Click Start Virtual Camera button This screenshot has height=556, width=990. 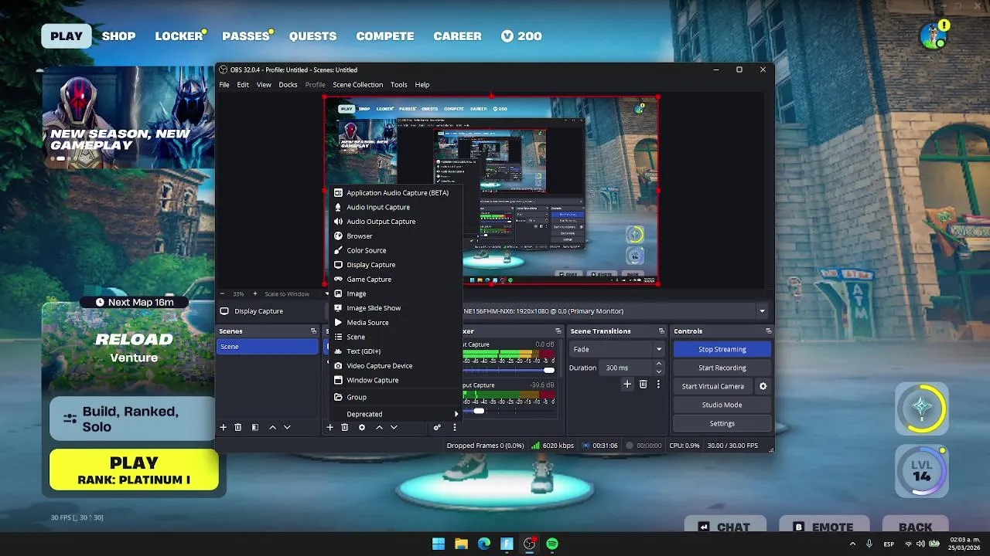pos(712,386)
